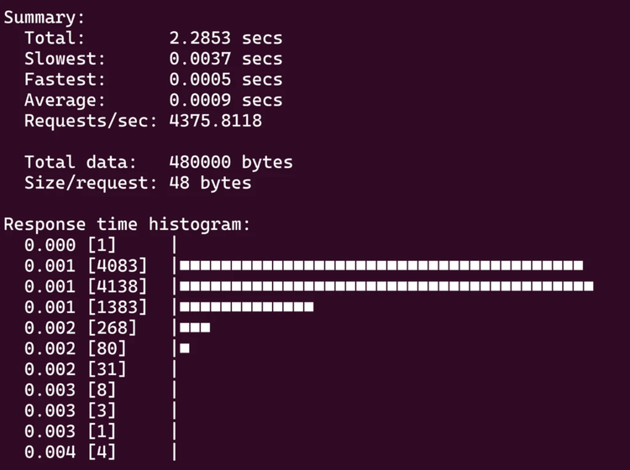630x470 pixels.
Task: Click the Fastest value 0.0005 secs
Action: point(225,80)
